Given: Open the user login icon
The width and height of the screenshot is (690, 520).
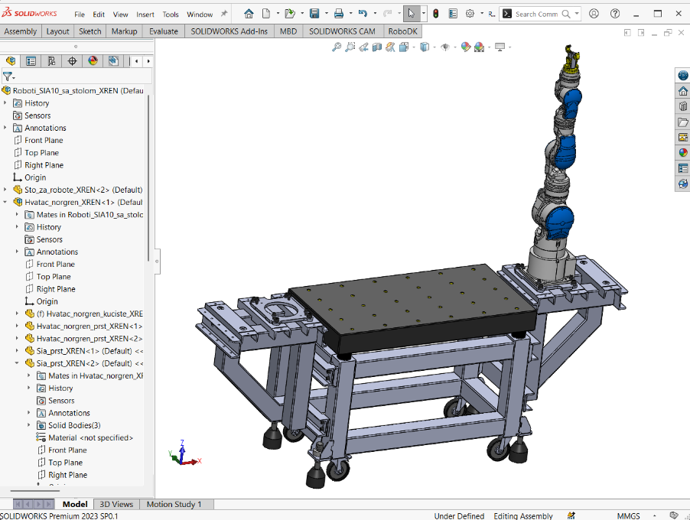Looking at the screenshot, I should click(x=594, y=14).
